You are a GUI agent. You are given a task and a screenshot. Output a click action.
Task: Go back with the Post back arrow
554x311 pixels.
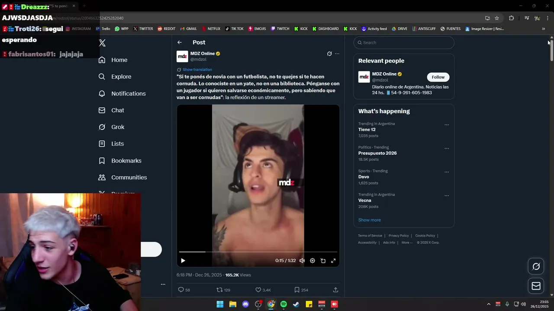180,42
